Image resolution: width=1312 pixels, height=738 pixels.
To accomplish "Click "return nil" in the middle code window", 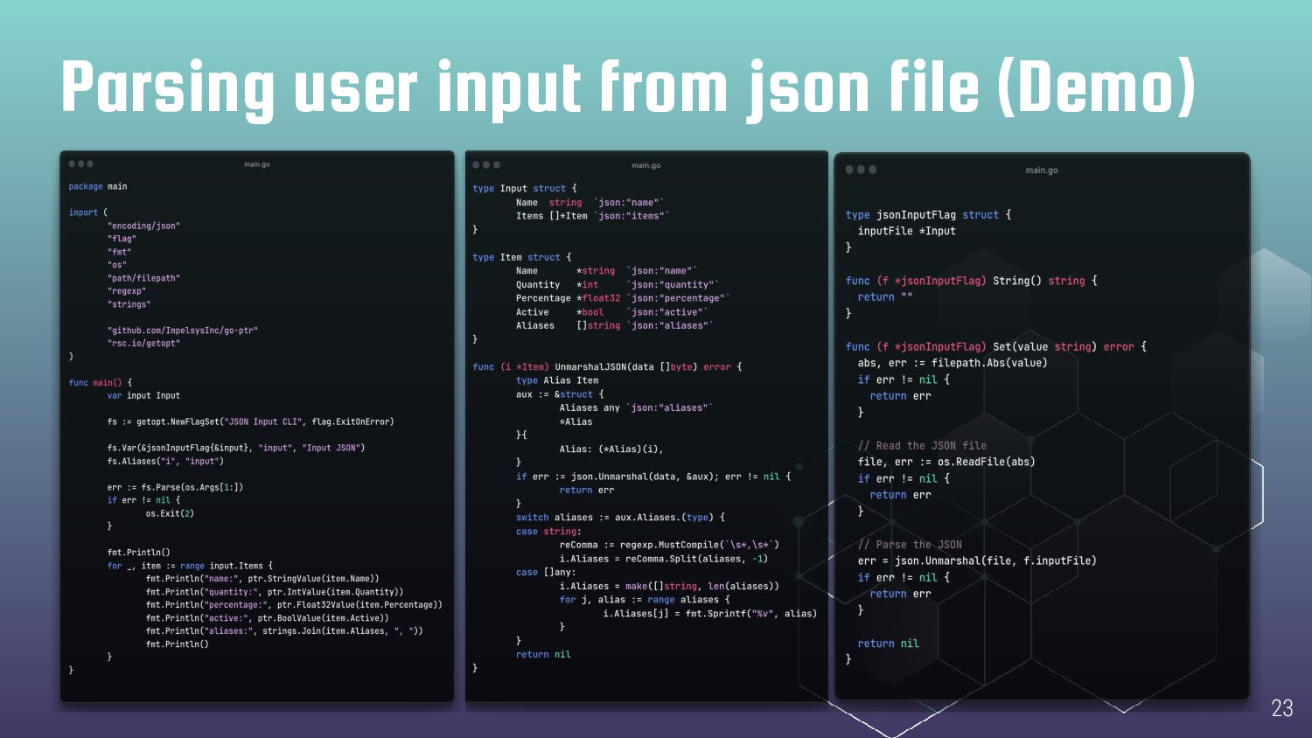I will [x=543, y=655].
